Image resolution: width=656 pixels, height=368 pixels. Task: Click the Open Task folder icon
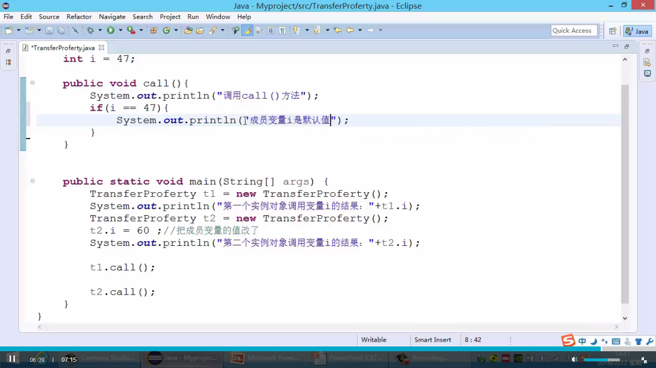(200, 30)
